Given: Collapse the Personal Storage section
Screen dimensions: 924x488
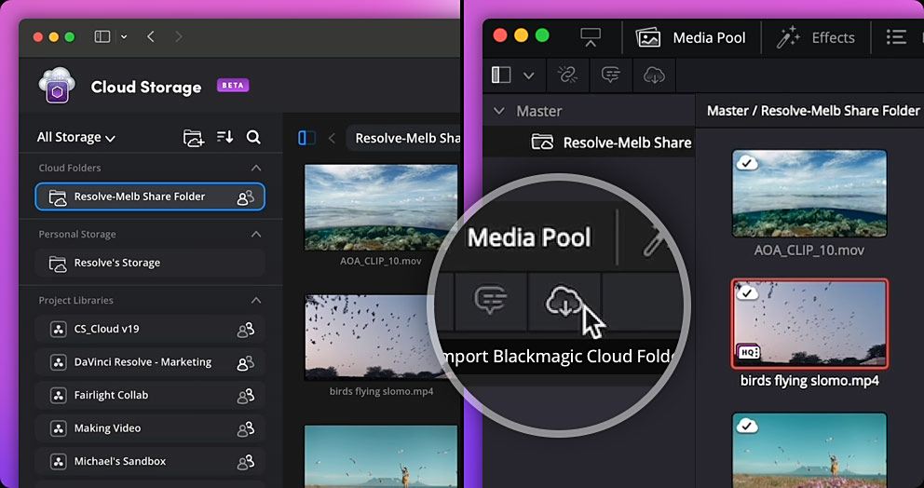Looking at the screenshot, I should tap(256, 234).
